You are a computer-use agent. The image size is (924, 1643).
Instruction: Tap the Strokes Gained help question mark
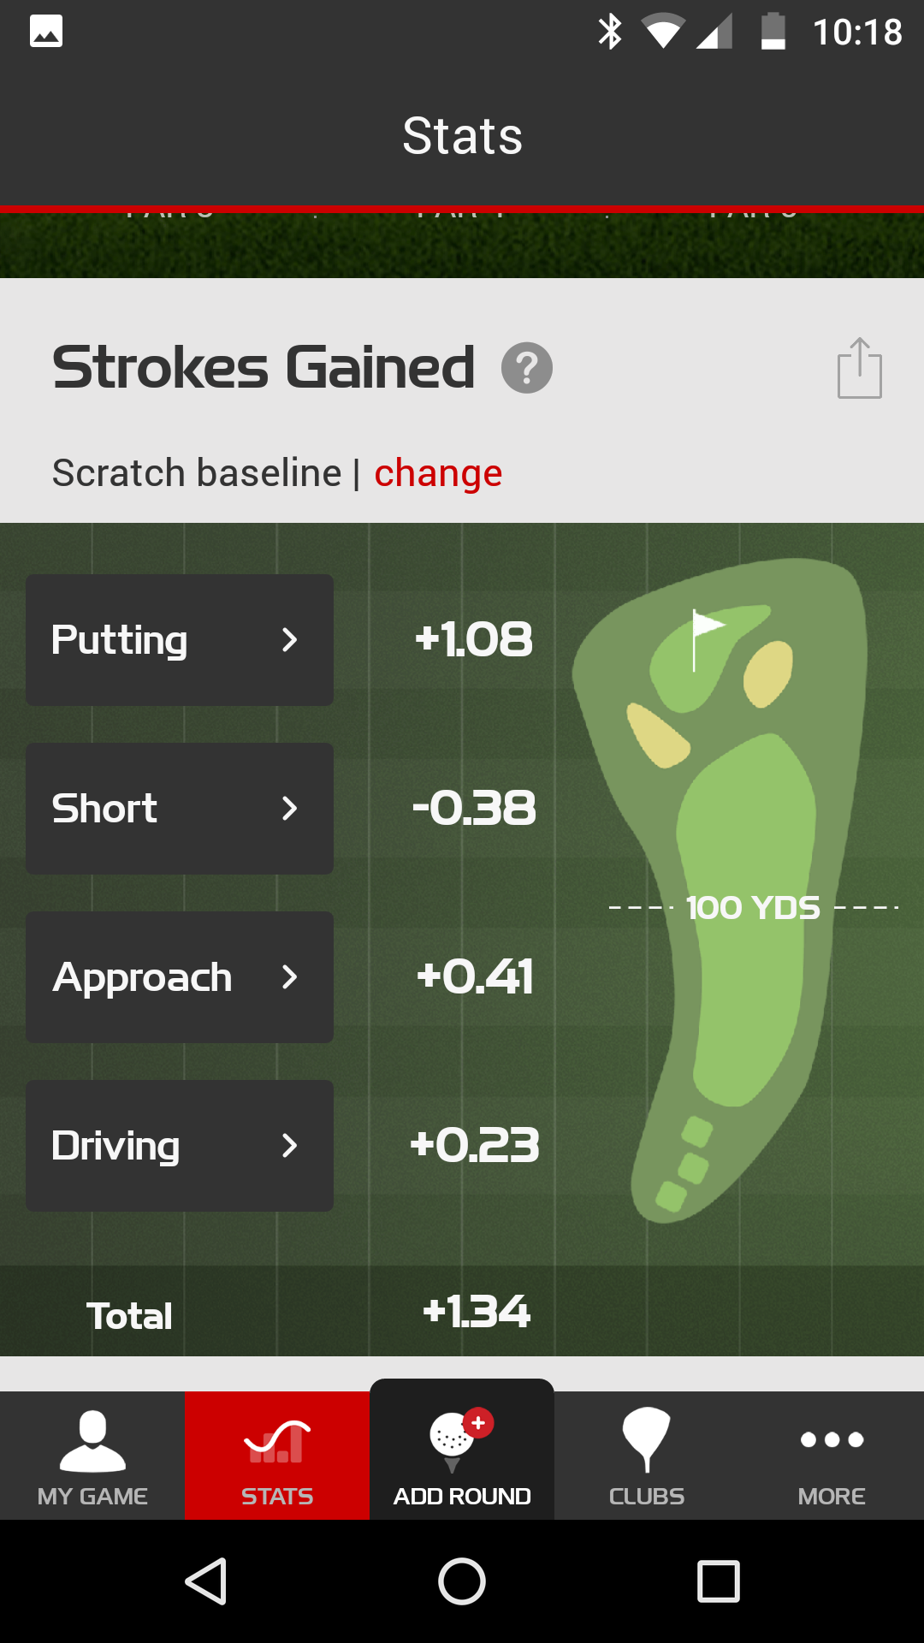[x=527, y=368]
